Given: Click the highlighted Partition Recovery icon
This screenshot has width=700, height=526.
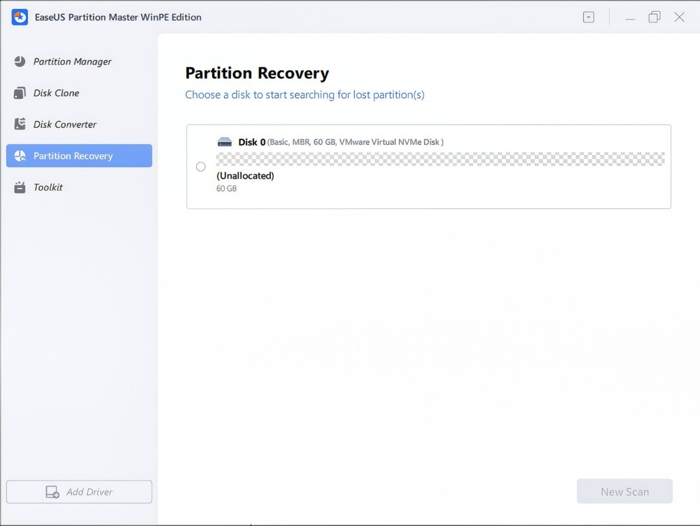Looking at the screenshot, I should point(21,155).
